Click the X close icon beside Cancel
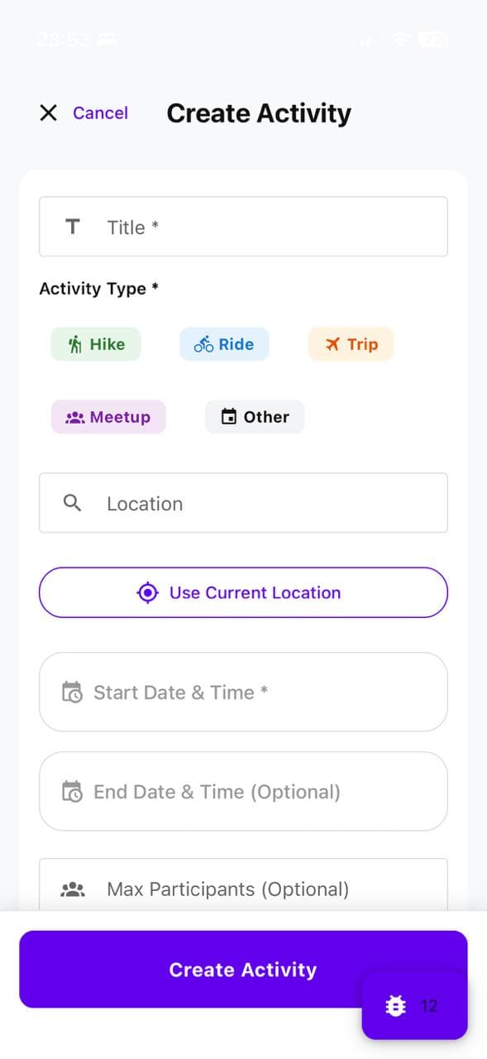Screen dimensions: 487x1059 click(48, 113)
